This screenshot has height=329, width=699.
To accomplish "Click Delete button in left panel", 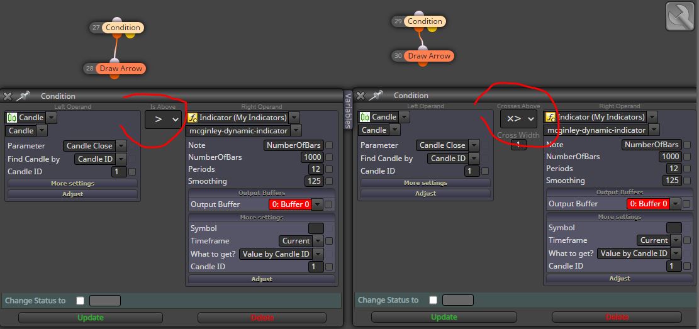I will point(262,318).
